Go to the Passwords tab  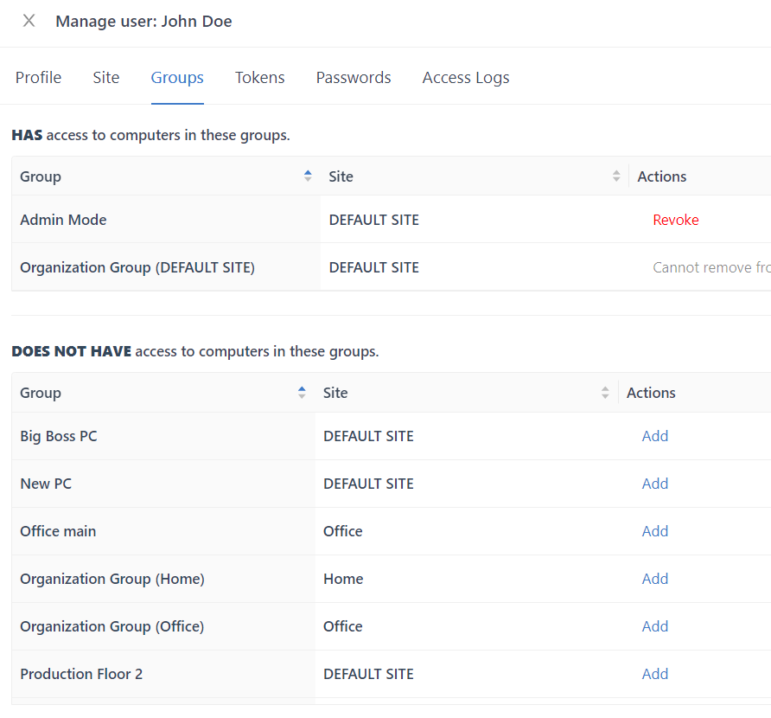click(354, 78)
